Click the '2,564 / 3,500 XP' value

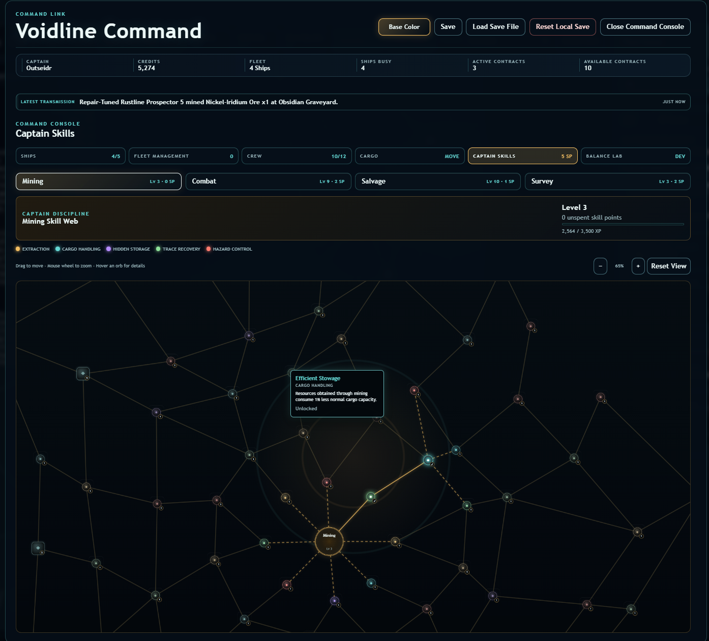pos(581,231)
